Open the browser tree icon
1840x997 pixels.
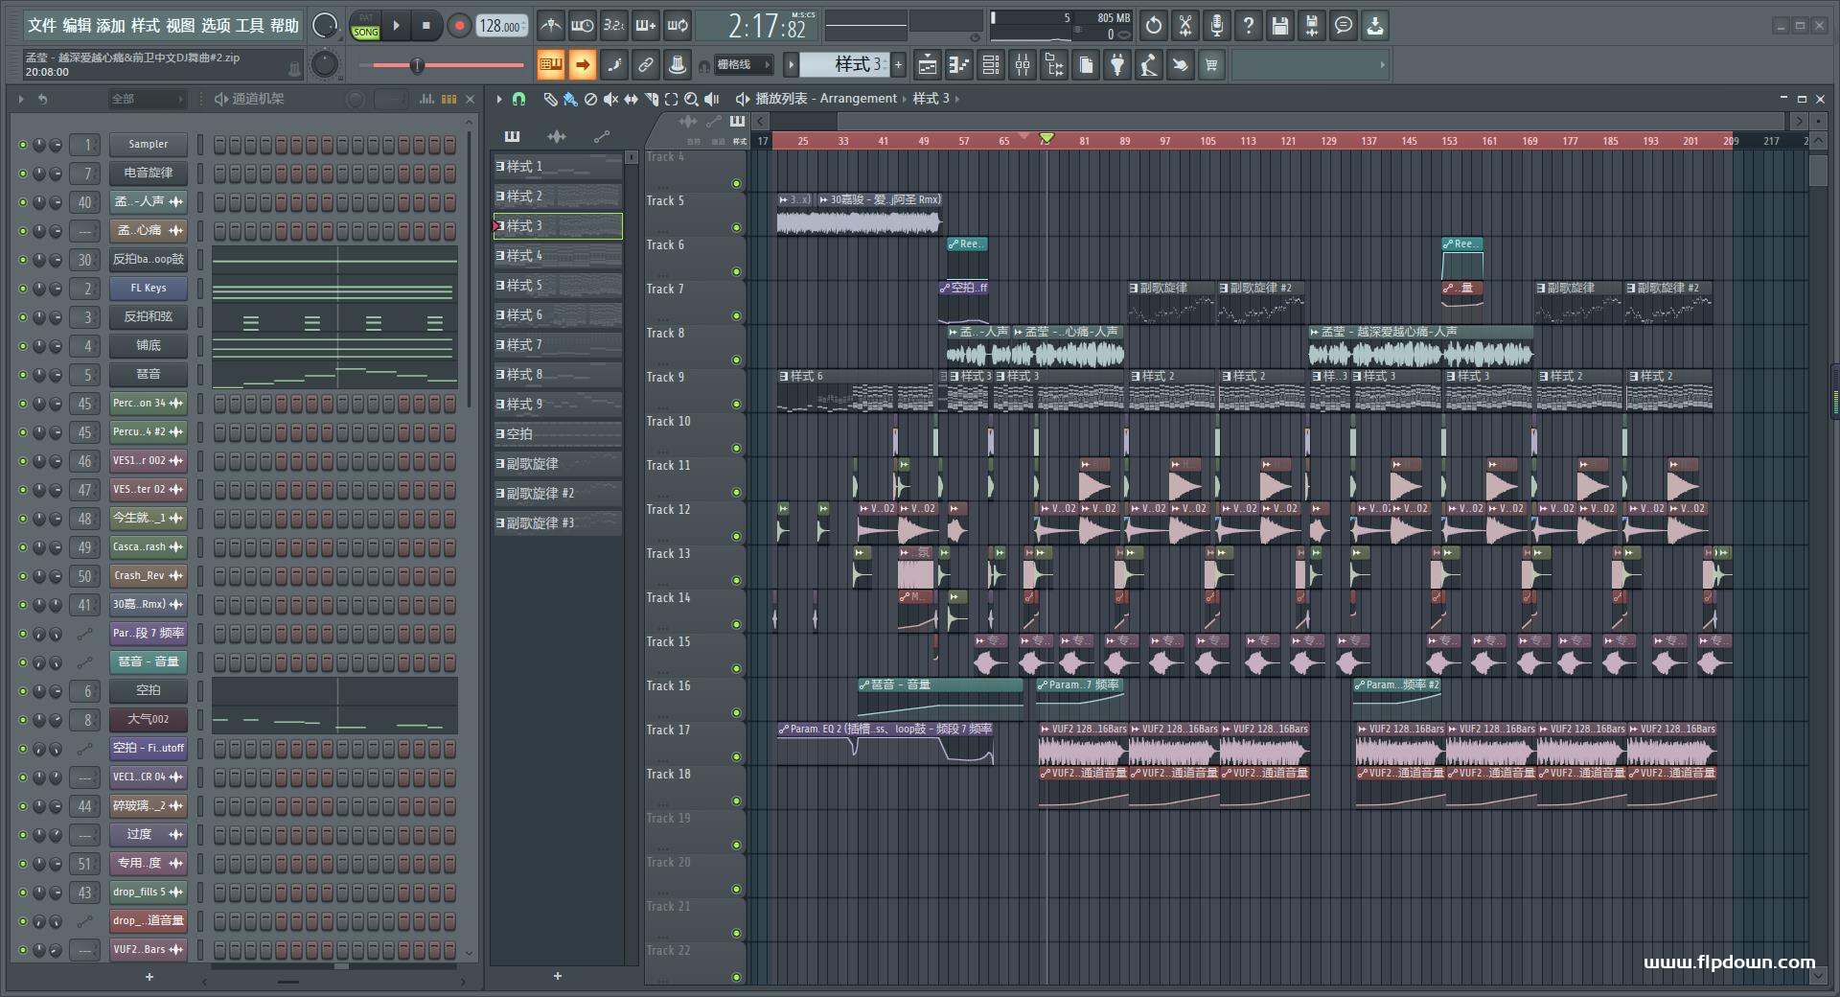tap(1054, 65)
